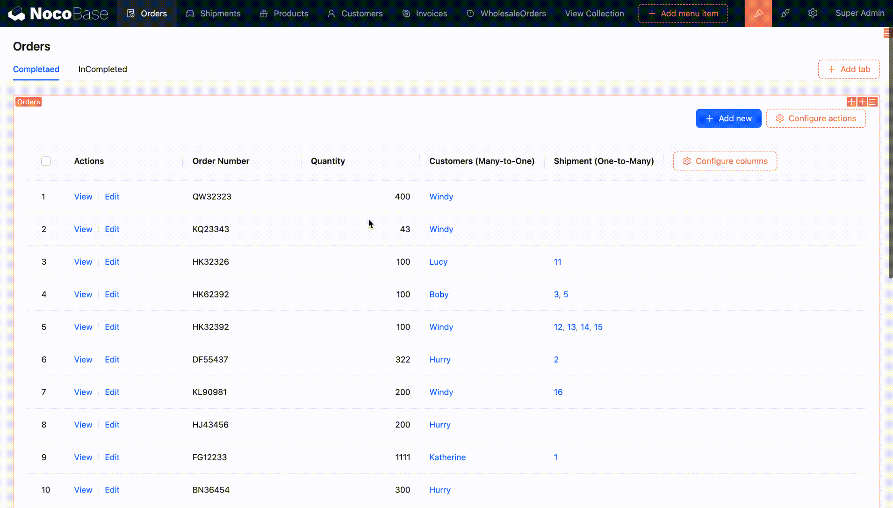The image size is (893, 508).
Task: Click the vertical page scrollbar
Action: pyautogui.click(x=890, y=154)
